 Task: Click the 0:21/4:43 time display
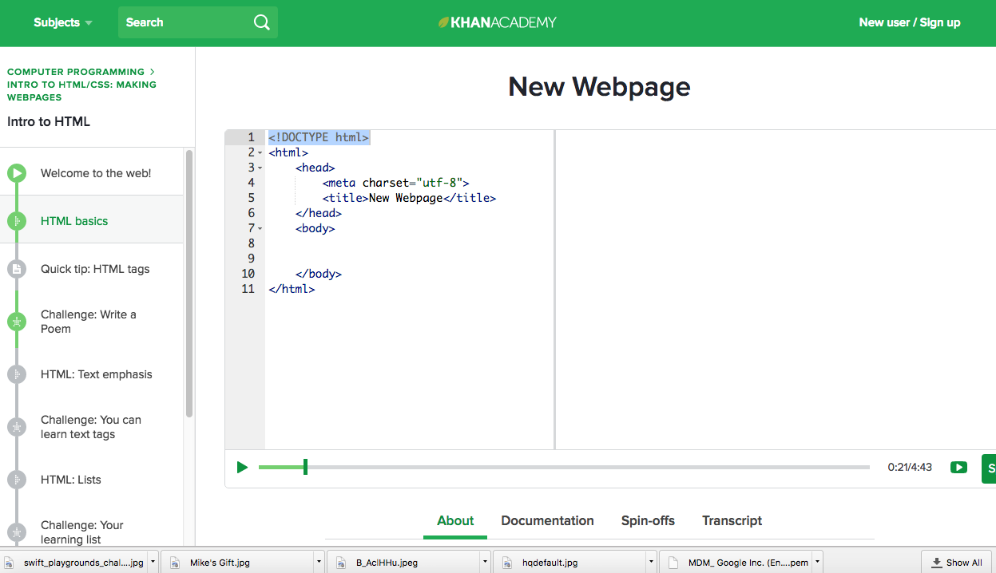[910, 468]
